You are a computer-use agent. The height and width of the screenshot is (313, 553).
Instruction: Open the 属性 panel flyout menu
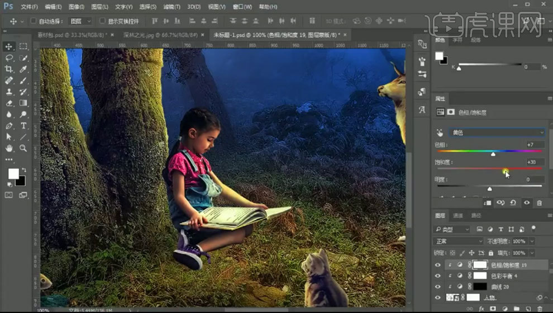pos(550,98)
